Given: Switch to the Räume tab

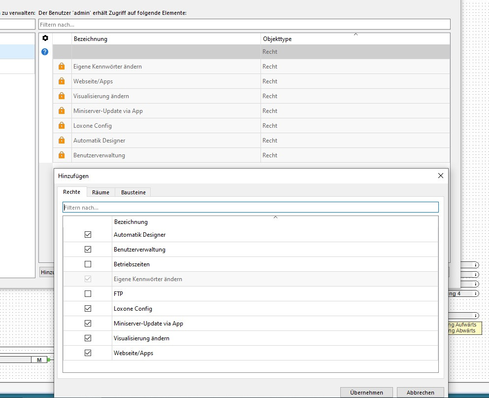Looking at the screenshot, I should click(x=100, y=192).
